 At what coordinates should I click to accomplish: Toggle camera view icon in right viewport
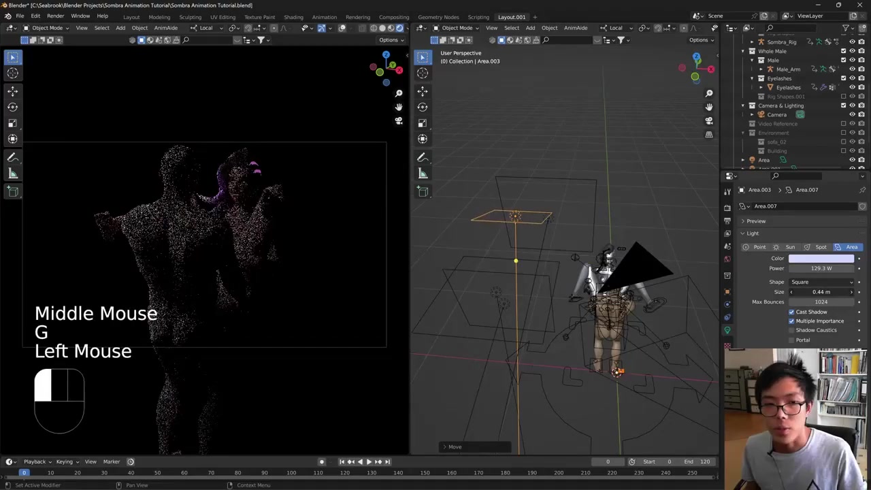[x=709, y=120]
